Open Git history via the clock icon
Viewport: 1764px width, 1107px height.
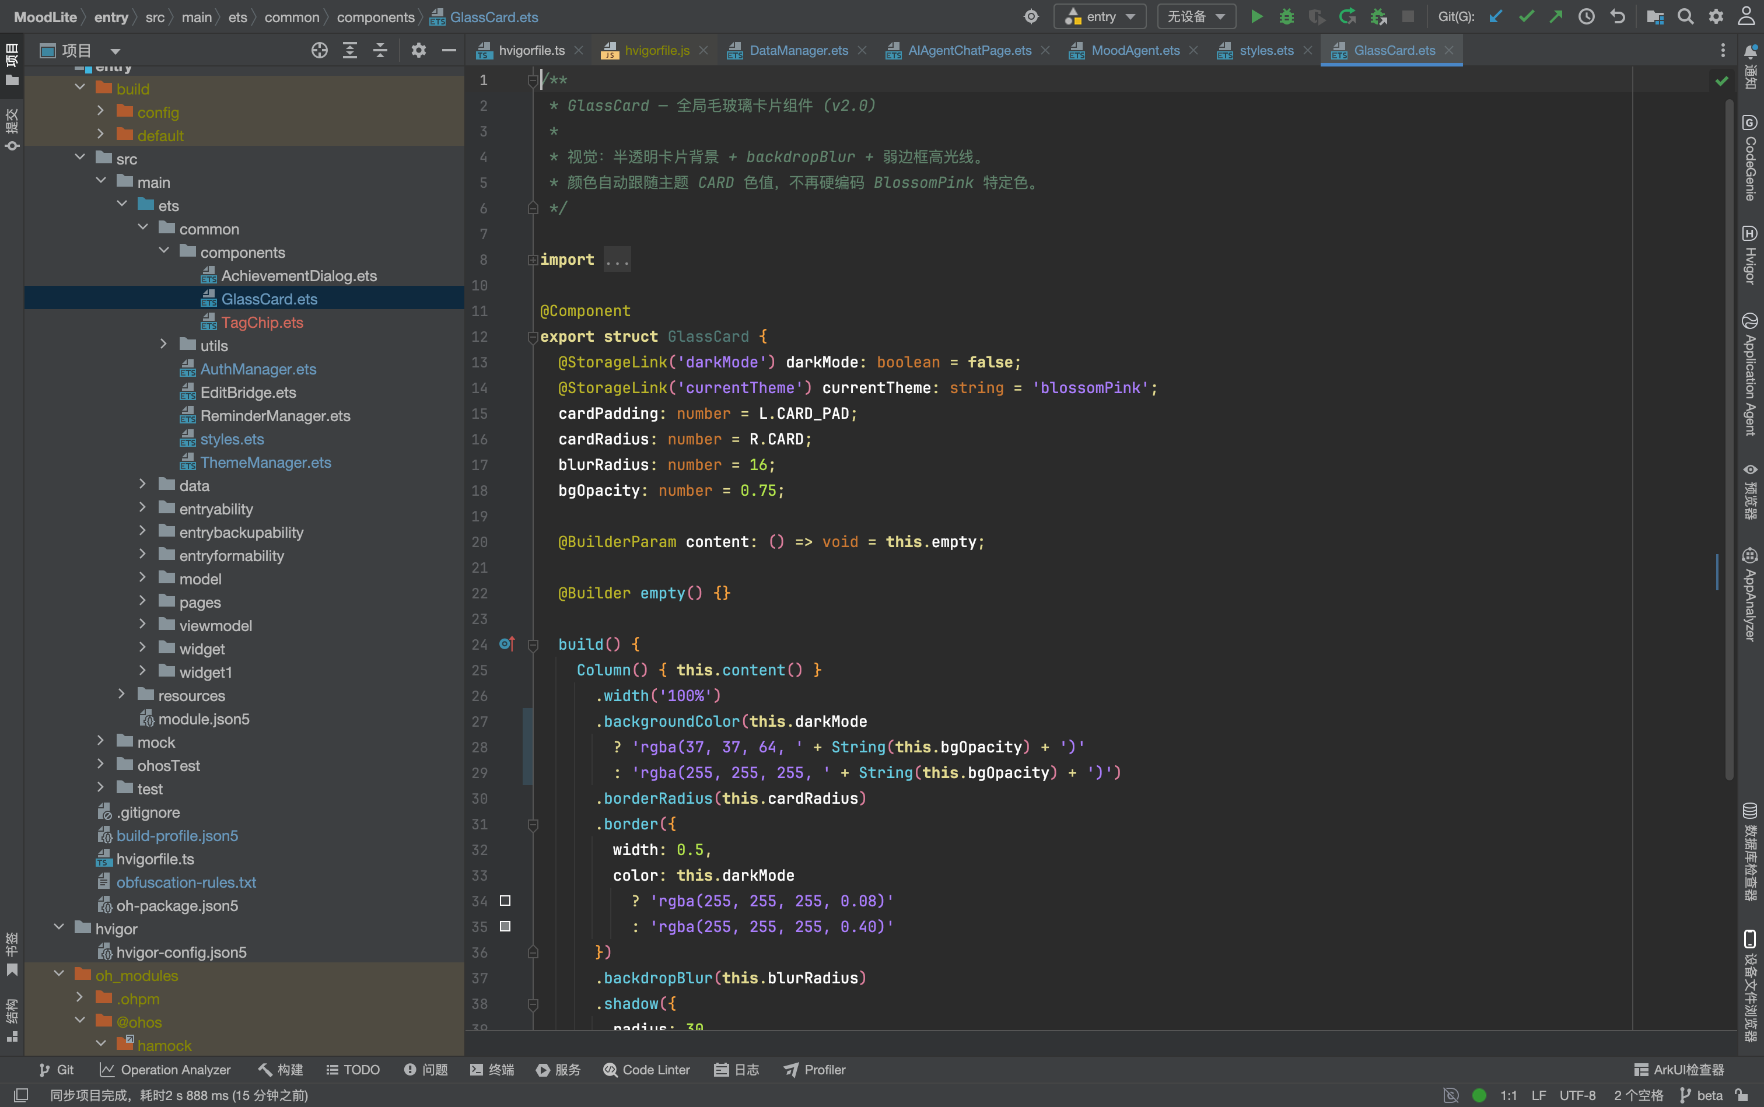[1586, 17]
